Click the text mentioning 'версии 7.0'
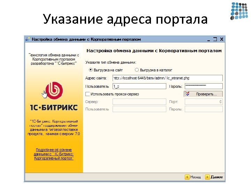251x188 pixels. [x=54, y=127]
